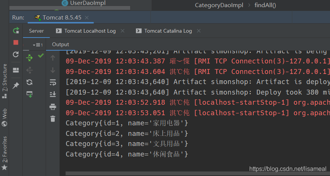
Task: Click the output line Category{id=4, name='休闲食品'}
Action: [127, 154]
